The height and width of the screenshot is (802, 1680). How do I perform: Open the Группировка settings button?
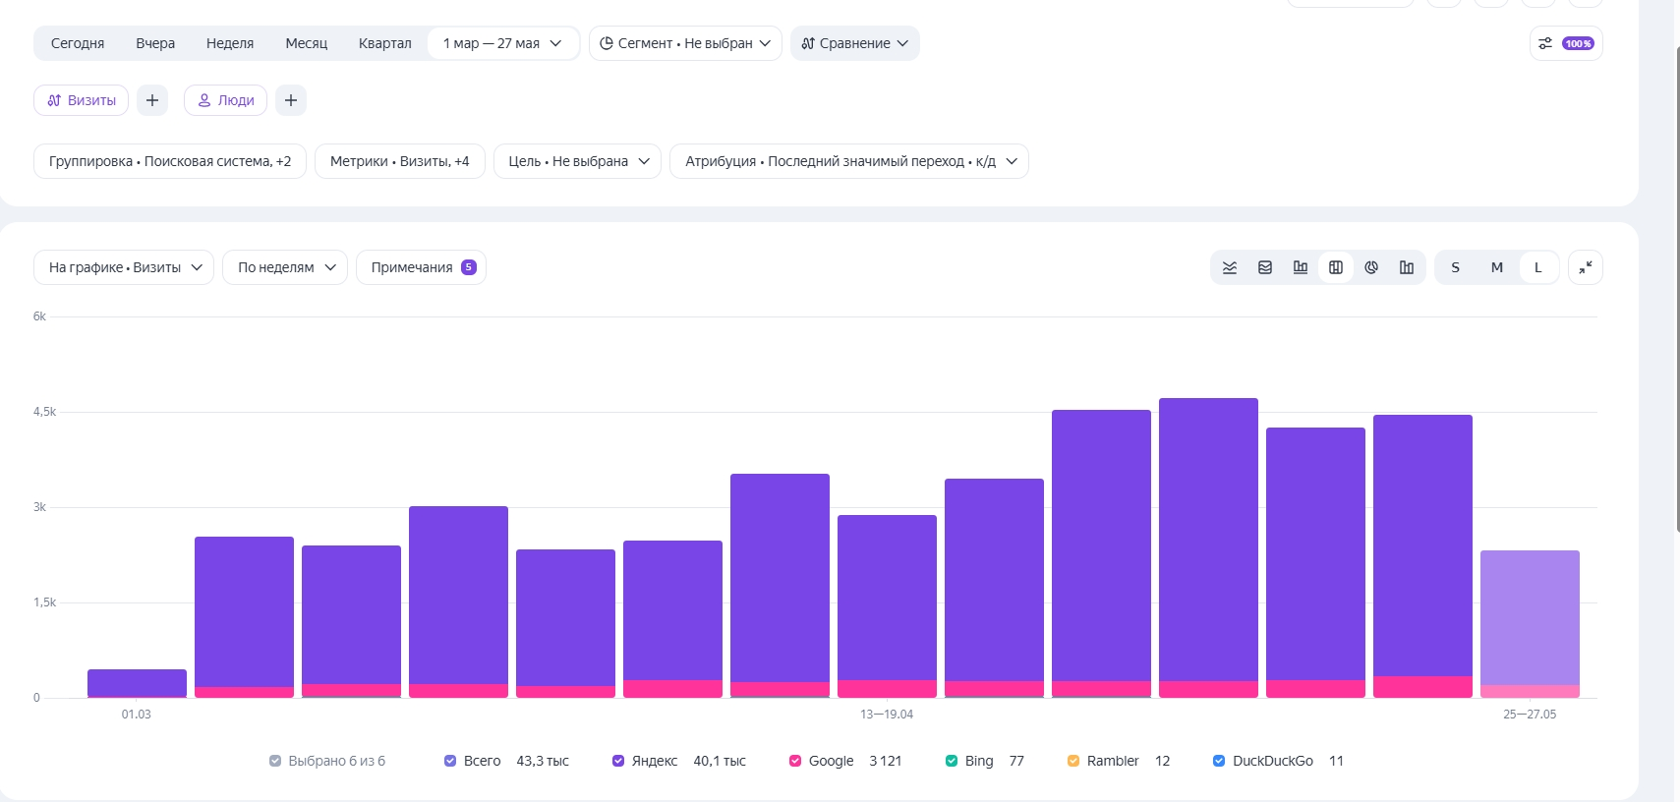tap(170, 161)
